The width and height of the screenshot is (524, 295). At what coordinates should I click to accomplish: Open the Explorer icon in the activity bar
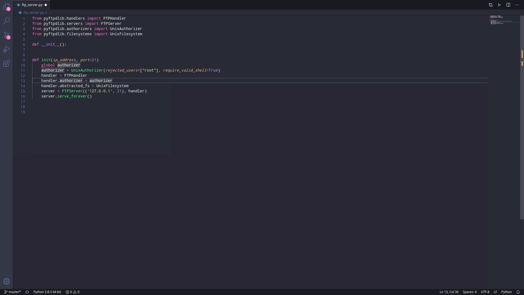(x=7, y=7)
